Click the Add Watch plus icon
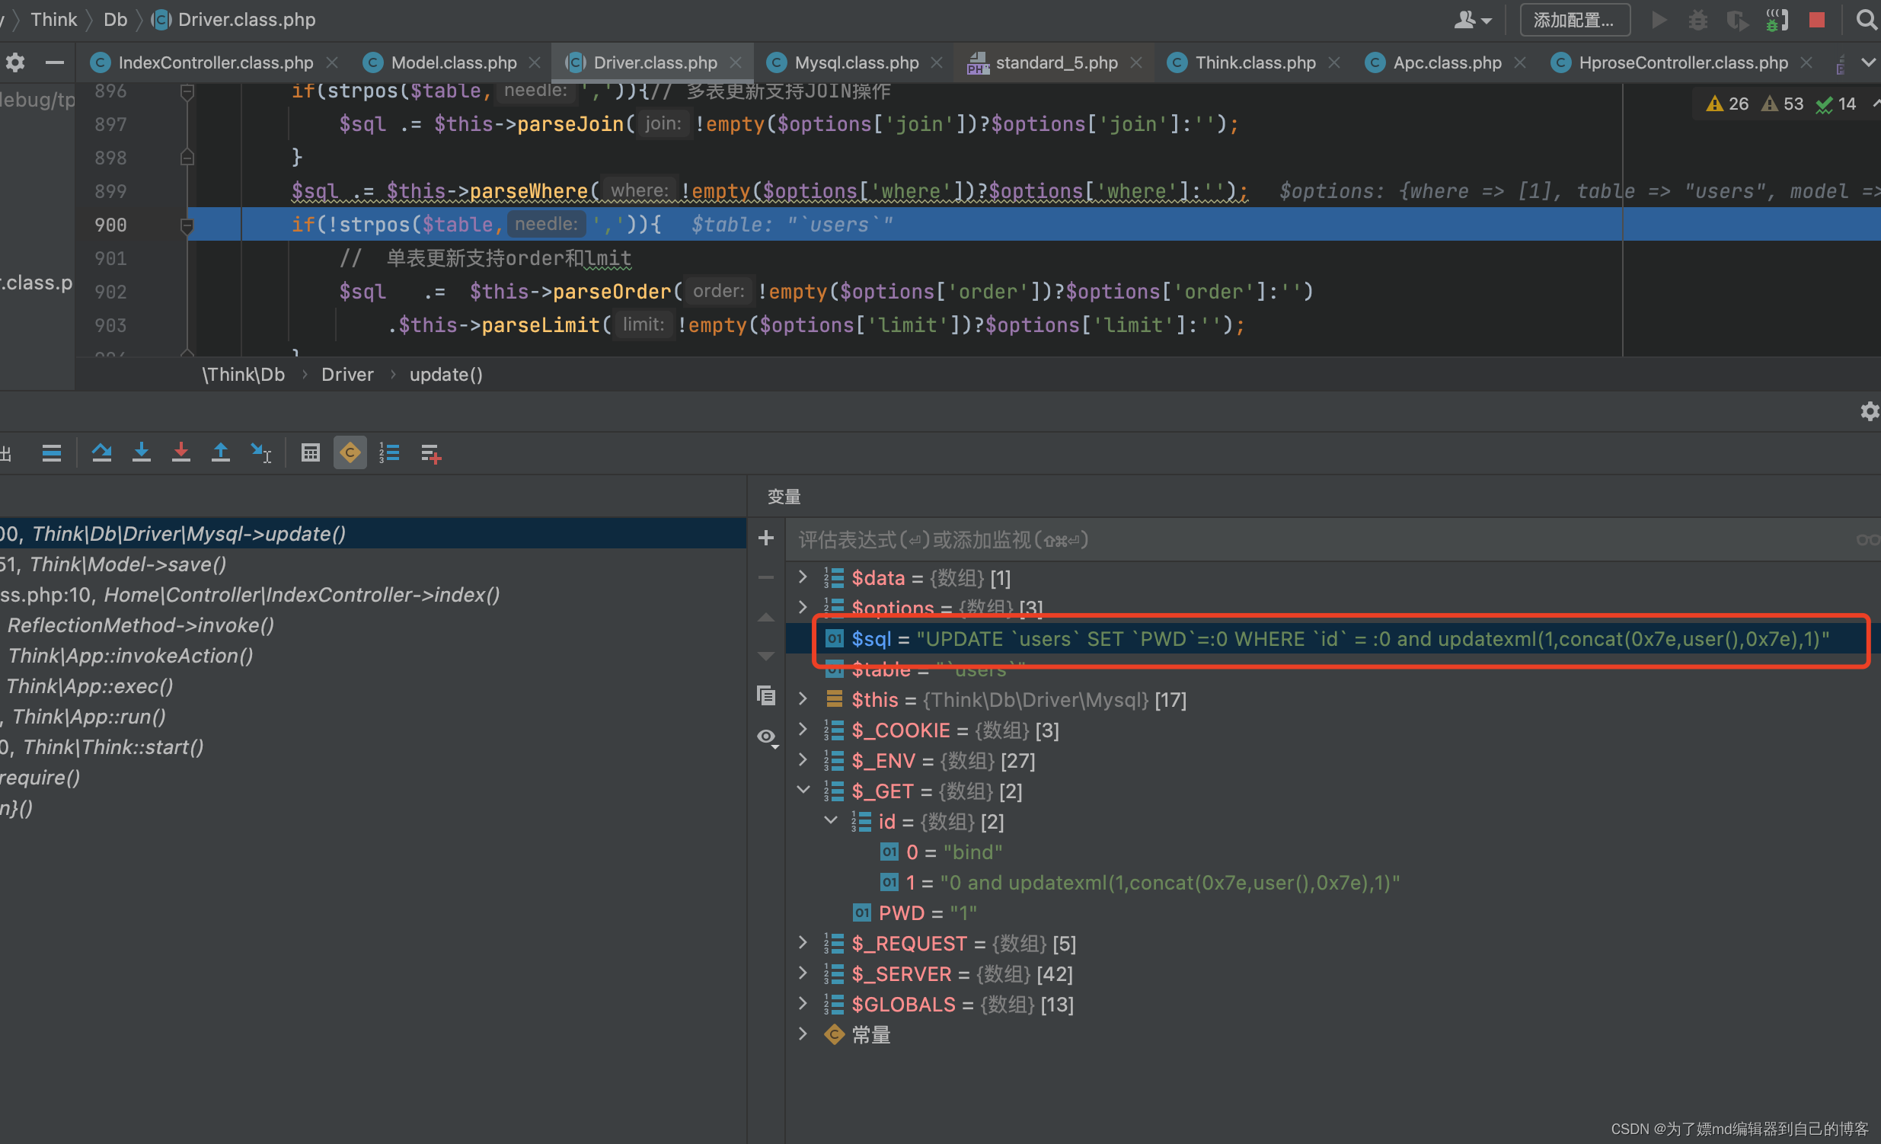The image size is (1881, 1144). pos(765,538)
